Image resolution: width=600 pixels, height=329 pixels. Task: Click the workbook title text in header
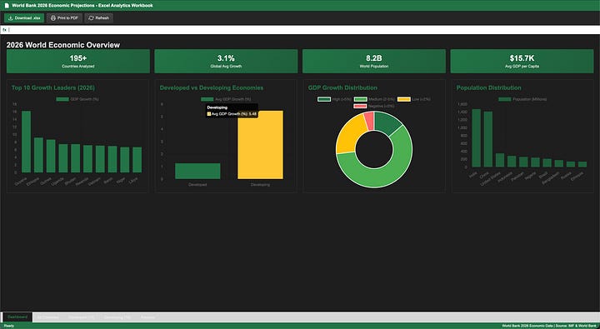coord(82,5)
